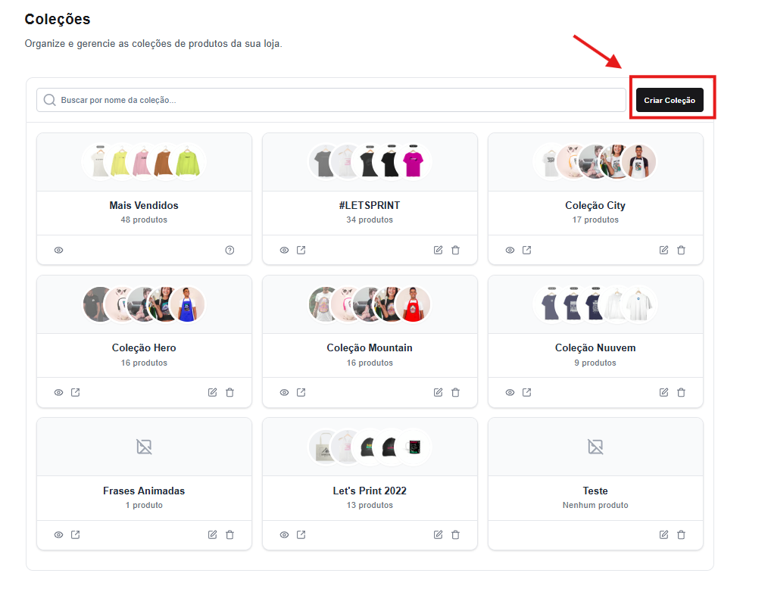This screenshot has height=592, width=771.
Task: Toggle eye icon on #LETSPRINT card
Action: 284,250
